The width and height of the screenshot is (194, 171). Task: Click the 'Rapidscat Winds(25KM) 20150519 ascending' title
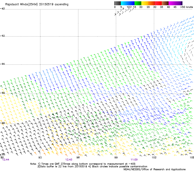[37, 4]
